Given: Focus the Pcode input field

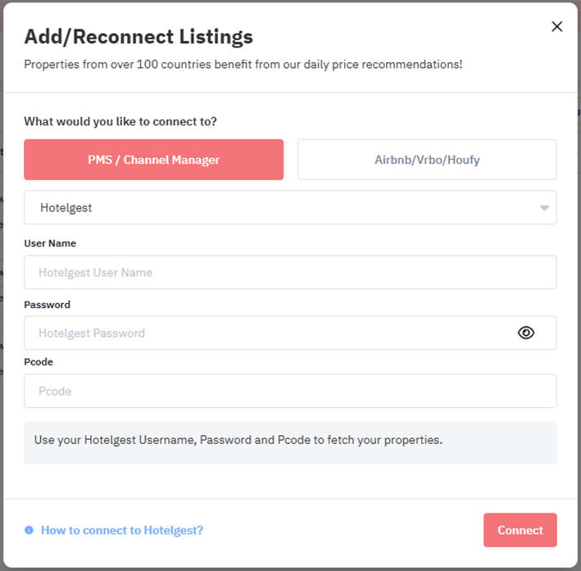Looking at the screenshot, I should point(290,391).
